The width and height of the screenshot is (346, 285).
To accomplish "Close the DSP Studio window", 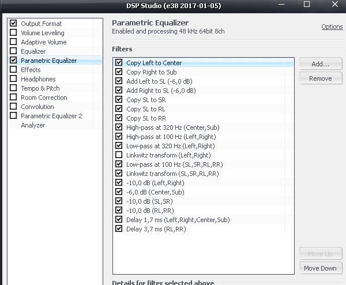I will [335, 5].
